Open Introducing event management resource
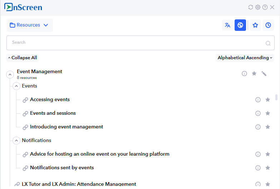Image resolution: width=280 pixels, height=189 pixels. click(67, 127)
